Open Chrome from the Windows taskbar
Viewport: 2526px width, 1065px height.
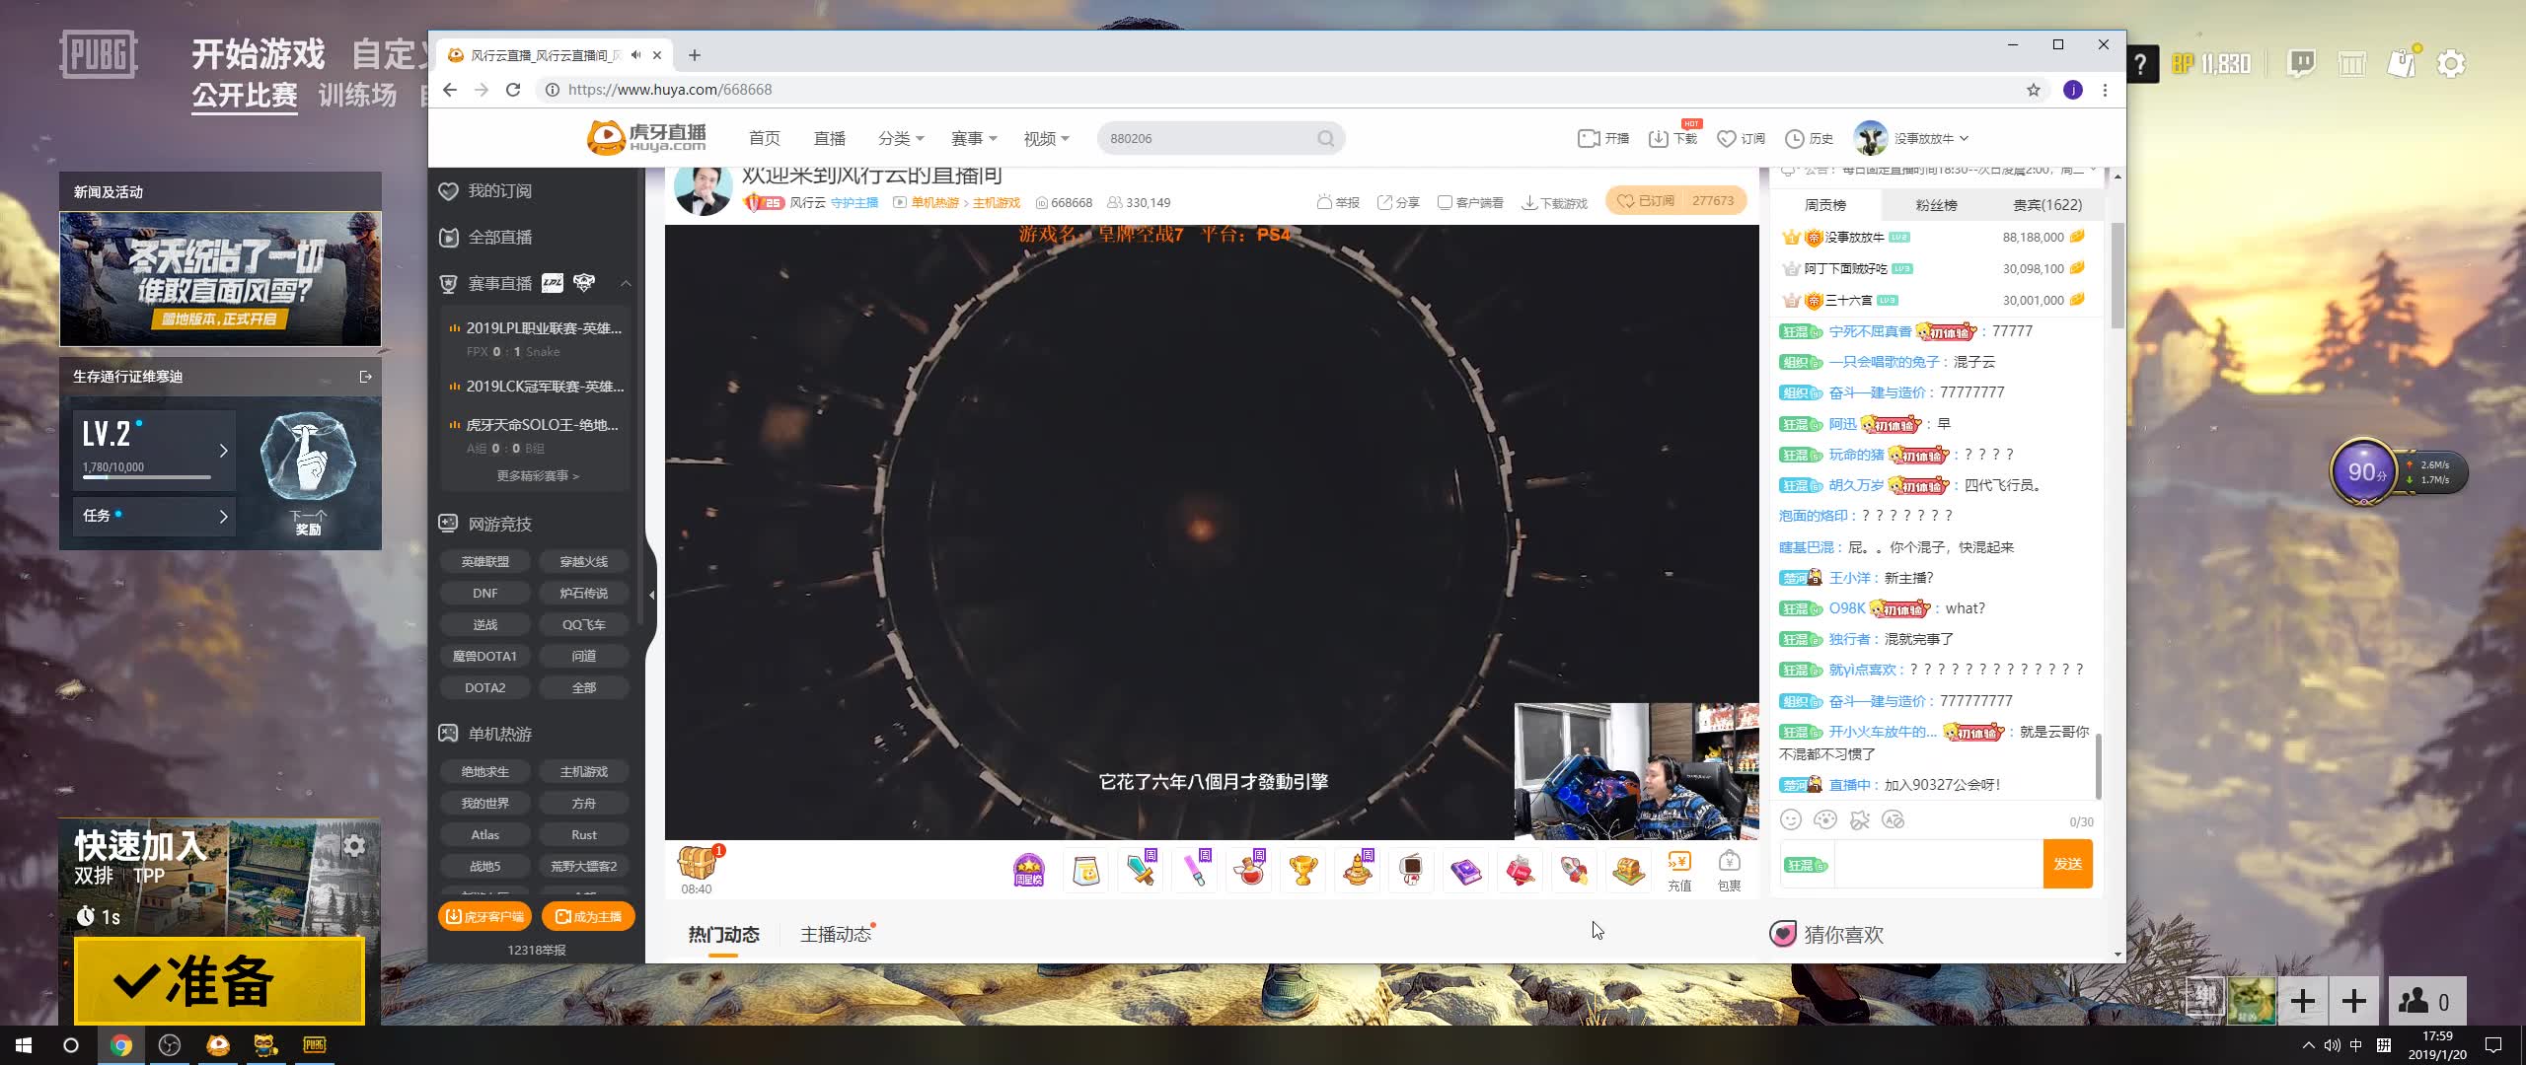tap(121, 1045)
